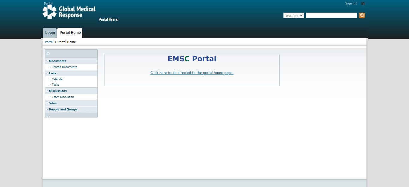
Task: Open the Portal breadcrumb link
Action: tap(49, 42)
